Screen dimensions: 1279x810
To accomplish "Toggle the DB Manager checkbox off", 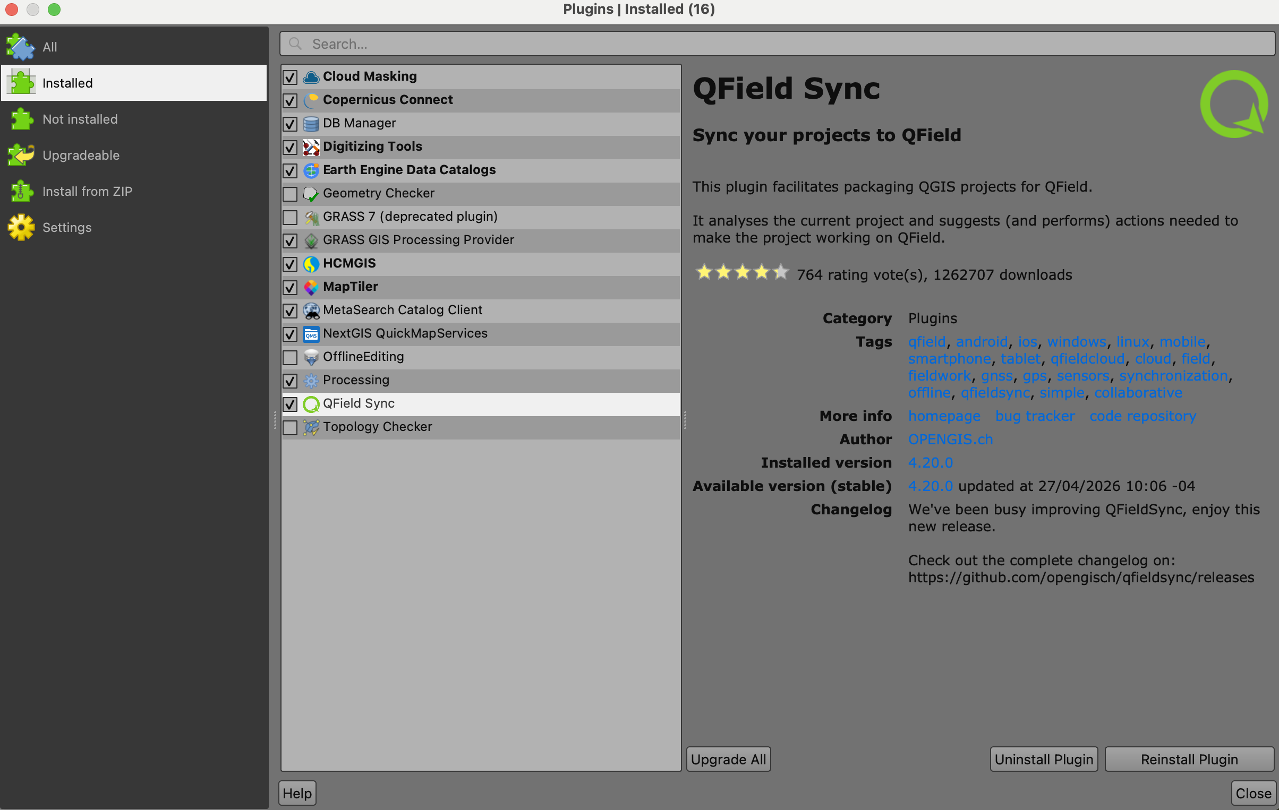I will [x=290, y=124].
